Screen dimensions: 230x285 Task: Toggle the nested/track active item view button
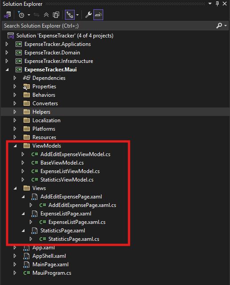(70, 15)
